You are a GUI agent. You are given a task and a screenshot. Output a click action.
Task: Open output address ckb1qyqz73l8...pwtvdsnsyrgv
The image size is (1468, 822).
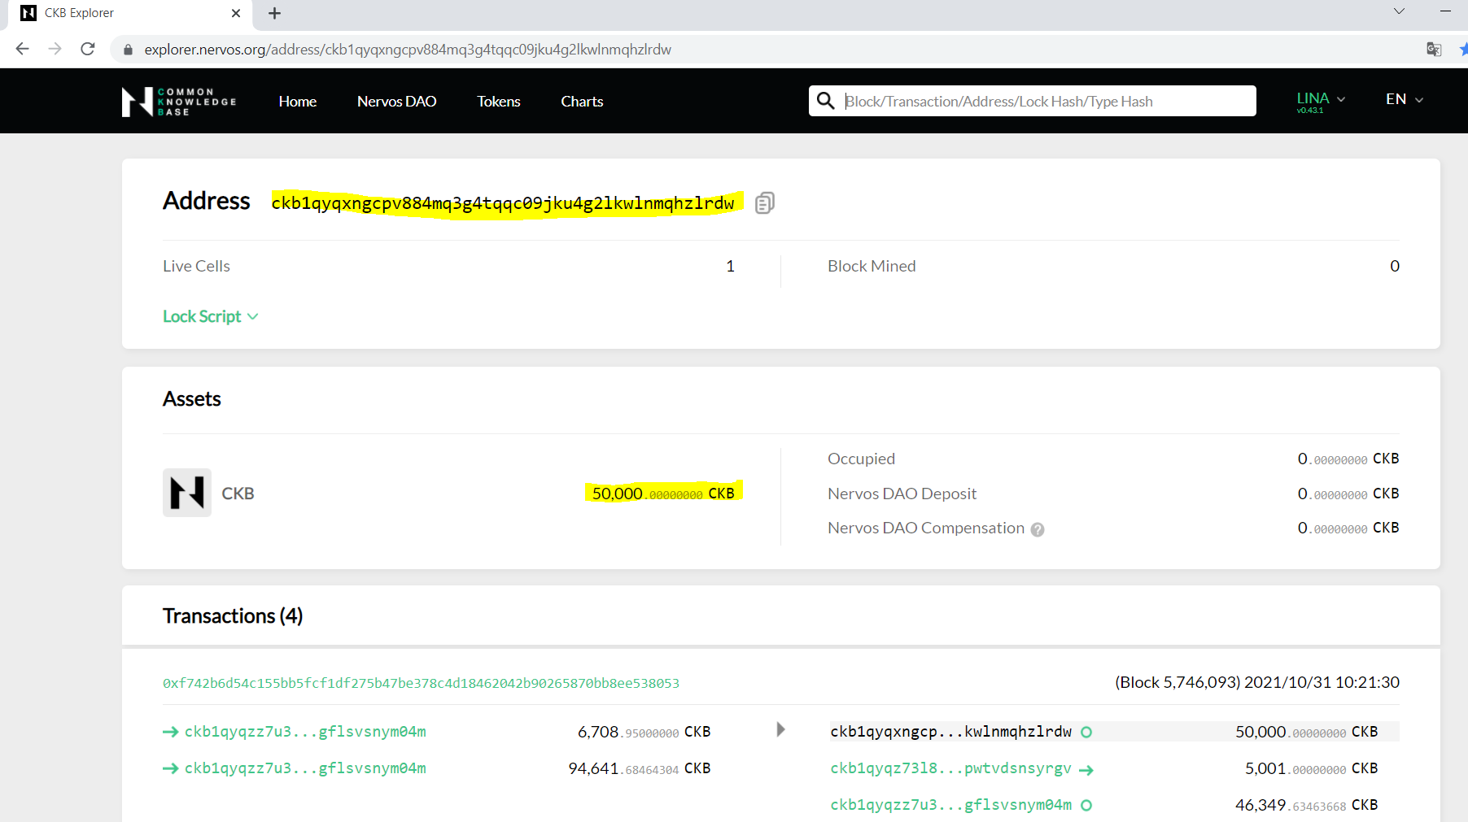click(x=951, y=768)
